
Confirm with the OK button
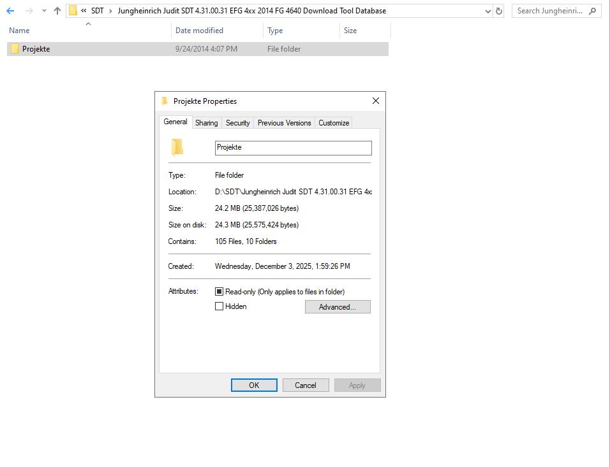pos(254,385)
